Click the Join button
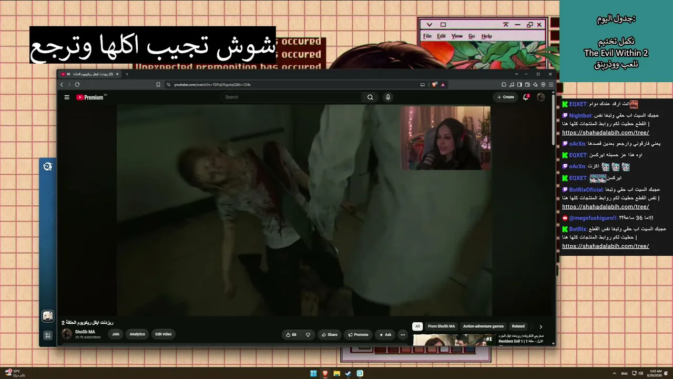 [x=116, y=334]
